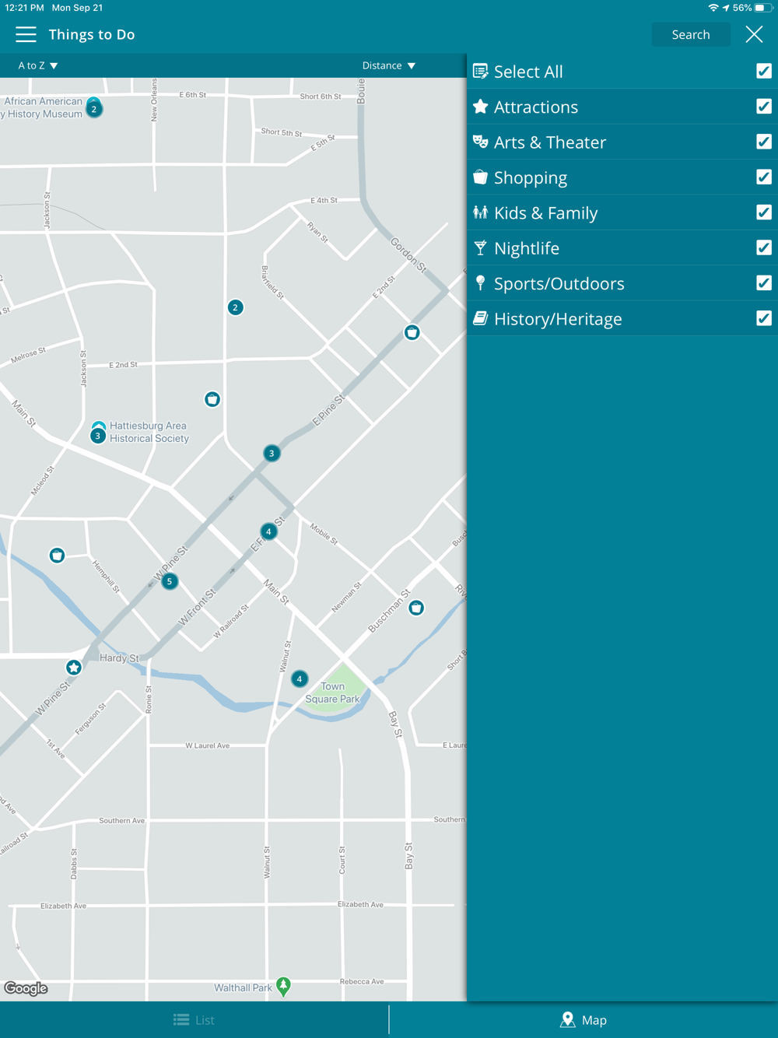Tap the Search button
Image resolution: width=778 pixels, height=1038 pixels.
[x=691, y=34]
